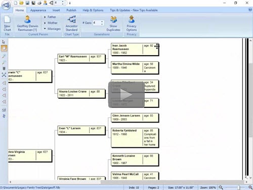Click the horizontal scrollbar left arrow
This screenshot has height=190, width=253.
click(11, 182)
